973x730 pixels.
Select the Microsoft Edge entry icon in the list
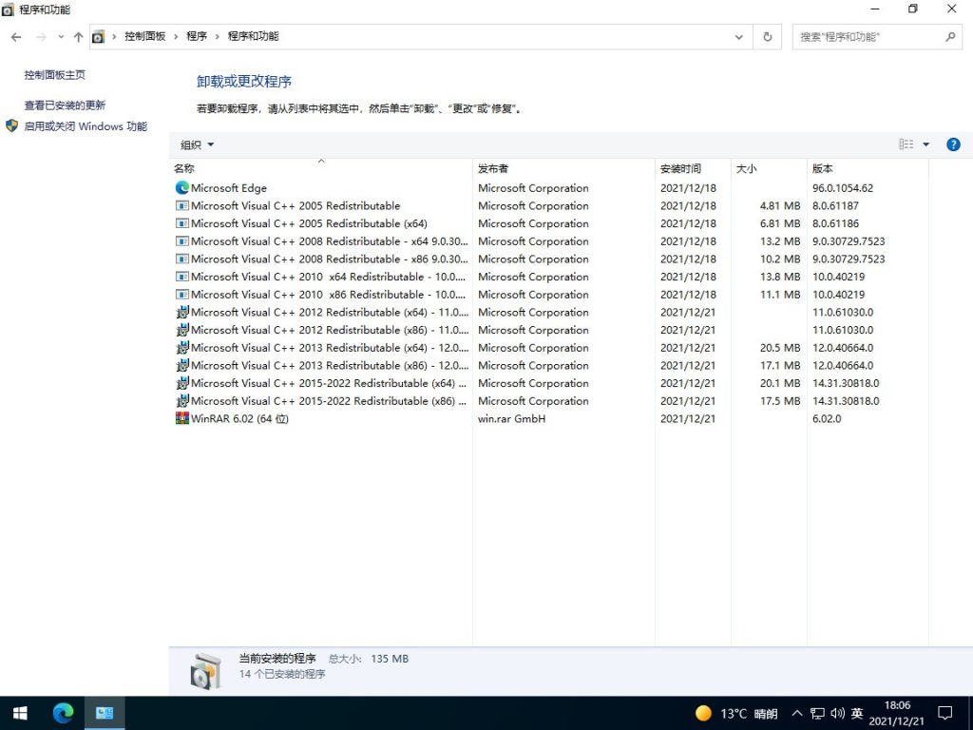coord(181,187)
